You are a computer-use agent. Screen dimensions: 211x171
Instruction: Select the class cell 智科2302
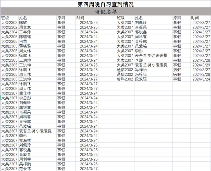tap(125, 79)
